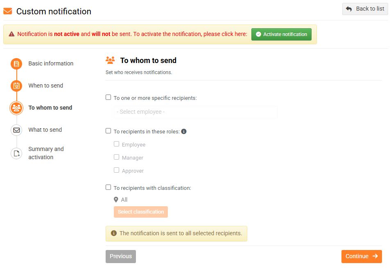Check the recipients in these roles checkbox
Screen dimensions: 391x268
pyautogui.click(x=108, y=131)
